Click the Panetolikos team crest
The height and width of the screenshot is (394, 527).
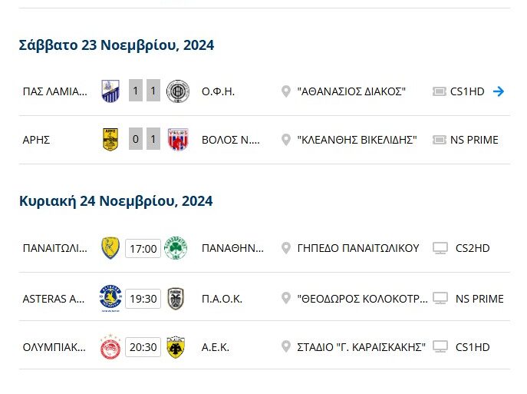[110, 248]
